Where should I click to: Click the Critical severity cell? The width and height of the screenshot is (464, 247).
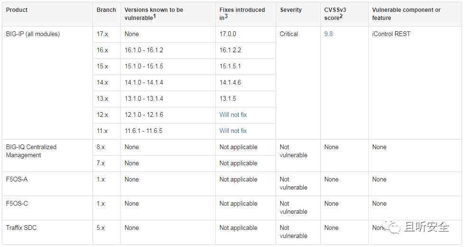[288, 34]
